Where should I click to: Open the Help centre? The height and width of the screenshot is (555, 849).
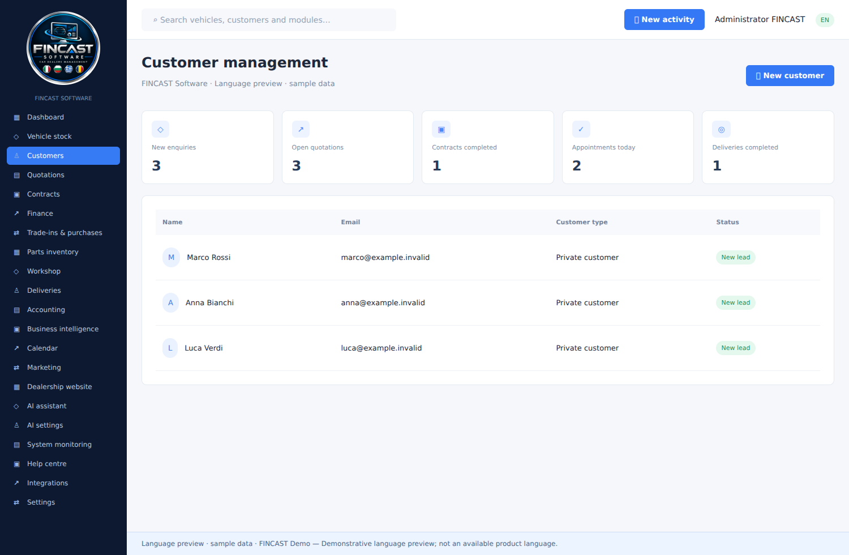tap(63, 464)
